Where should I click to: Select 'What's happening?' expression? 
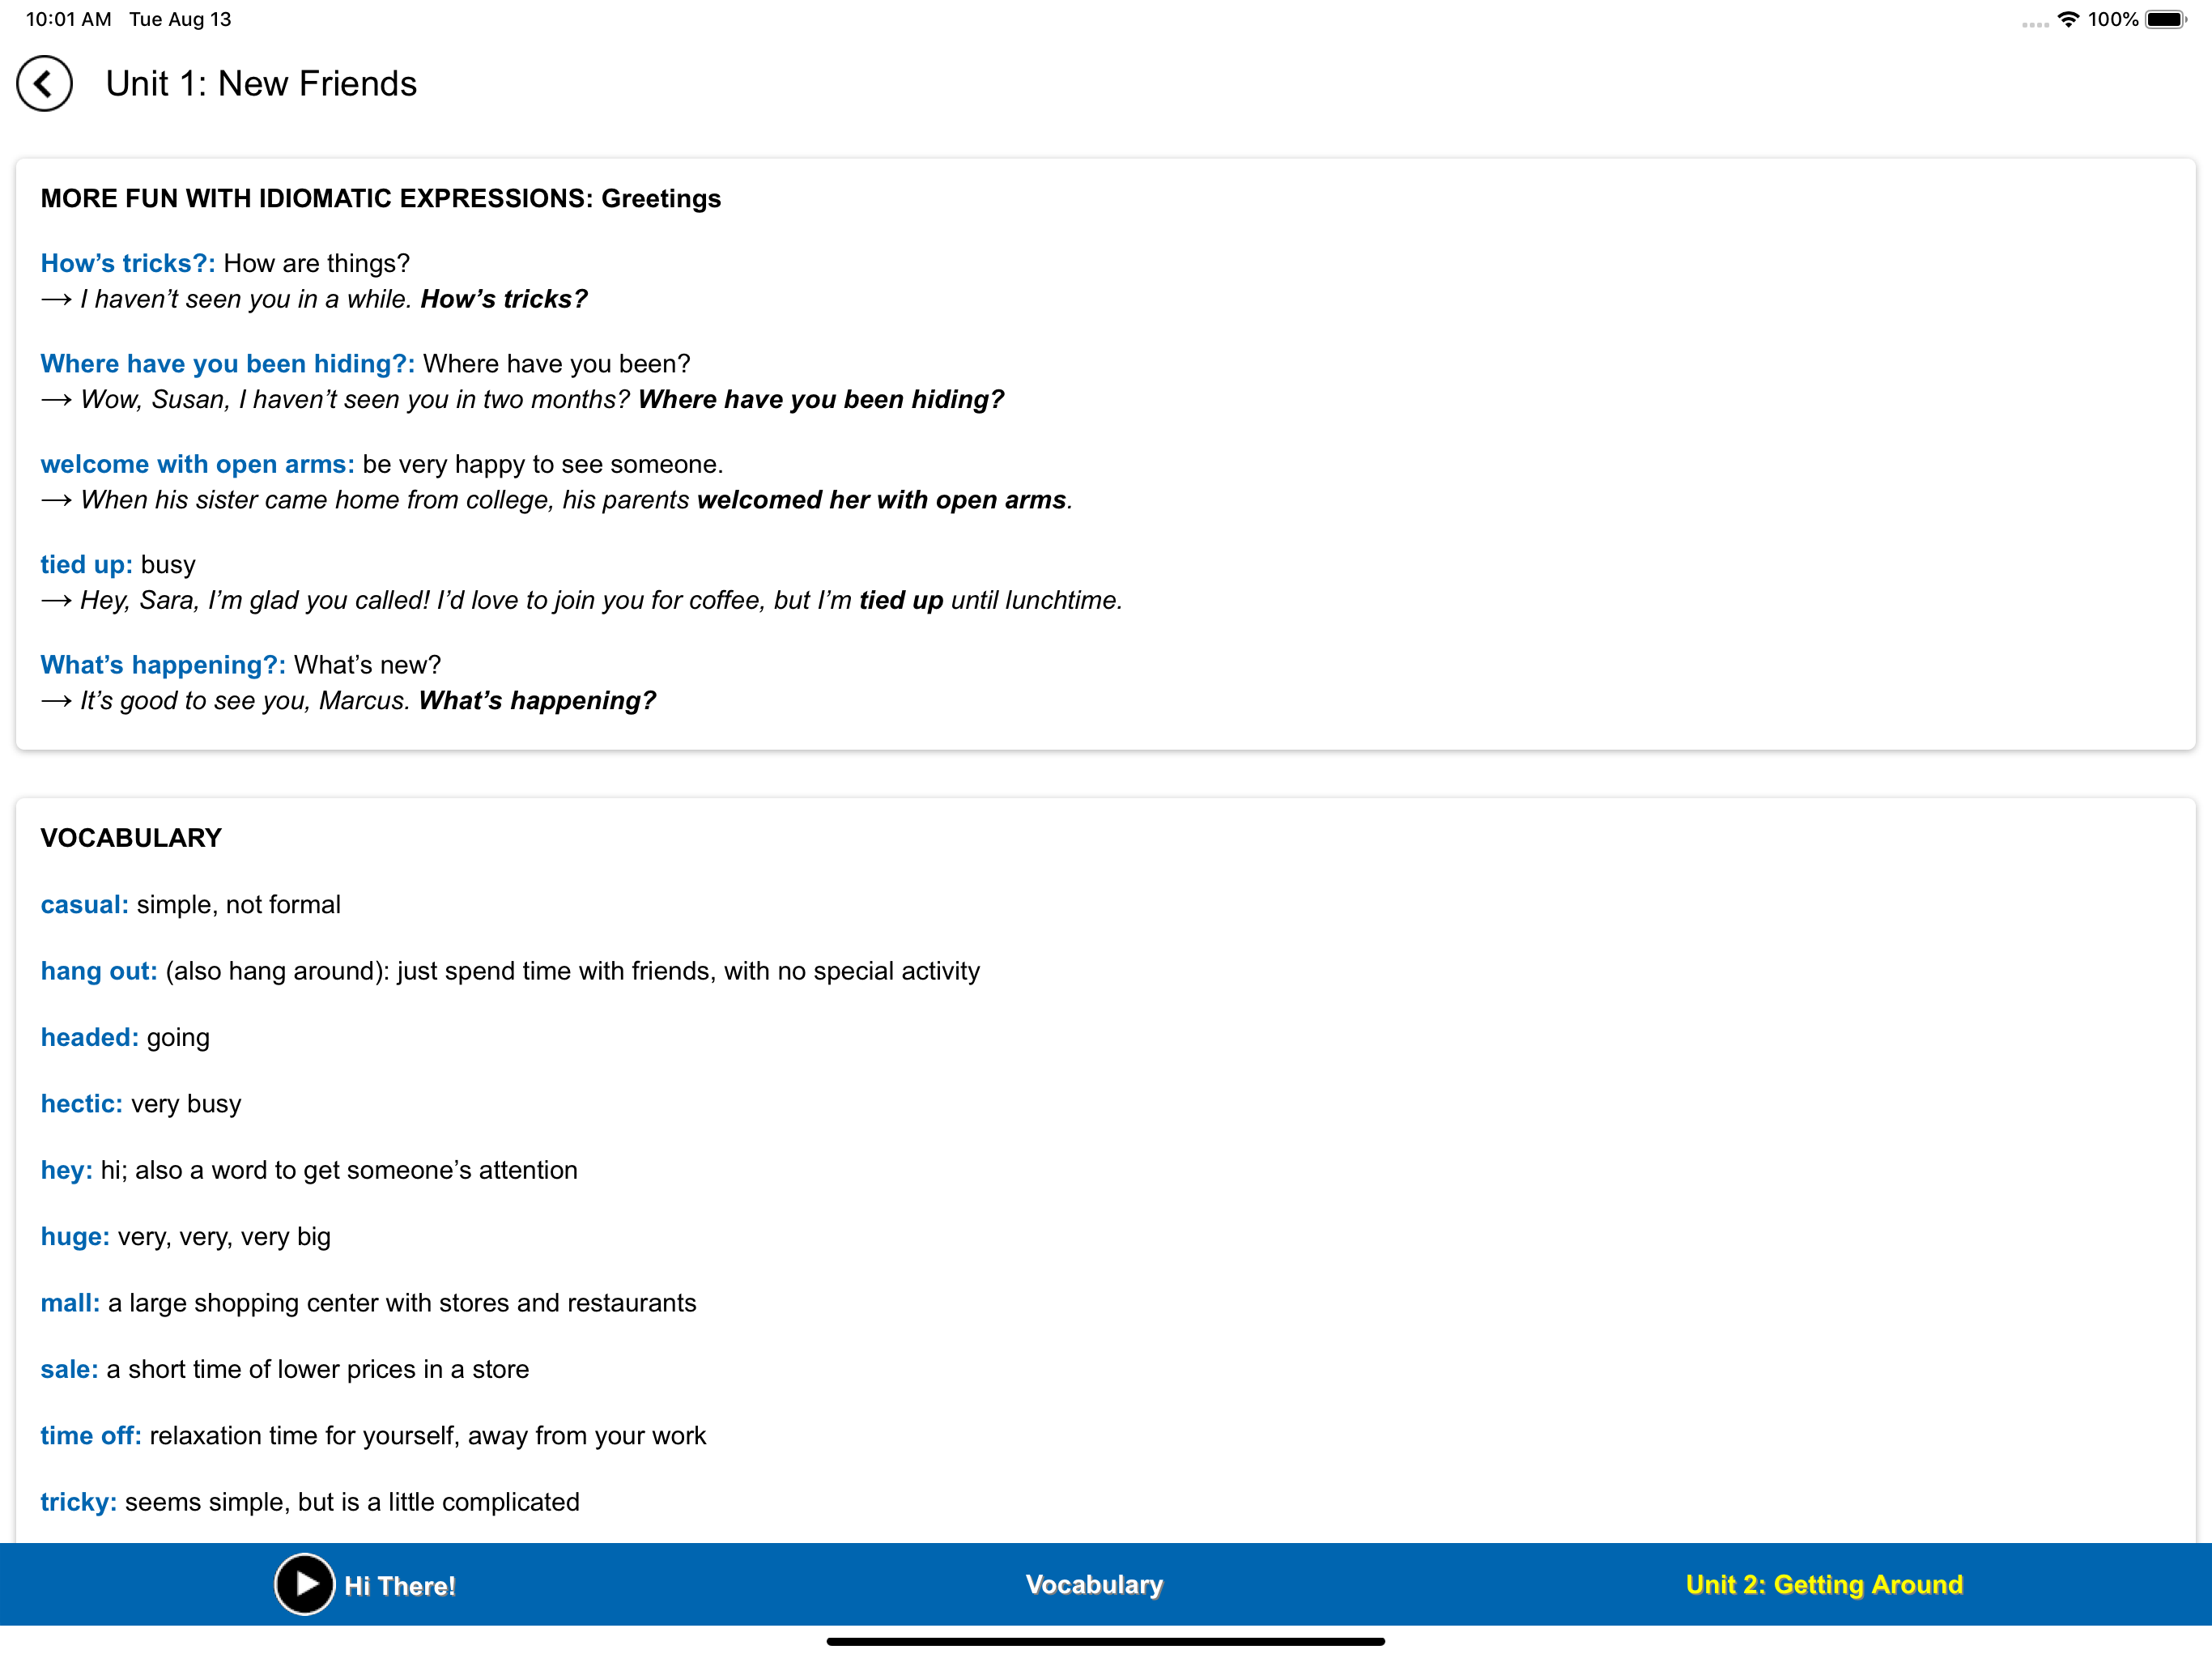click(x=163, y=665)
